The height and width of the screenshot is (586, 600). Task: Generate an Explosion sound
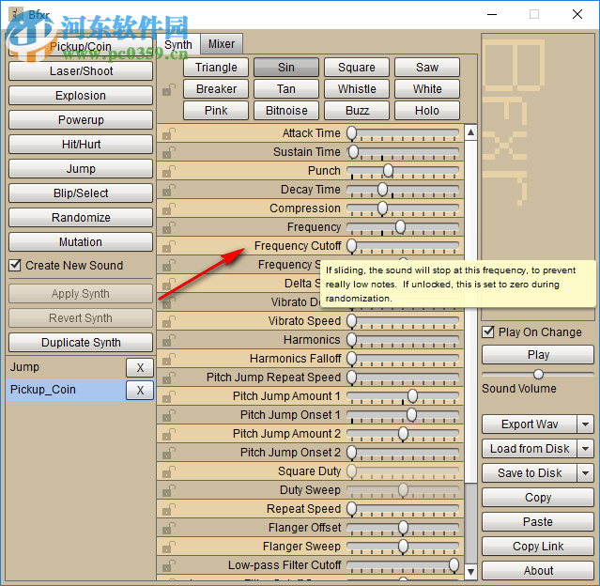click(x=81, y=96)
